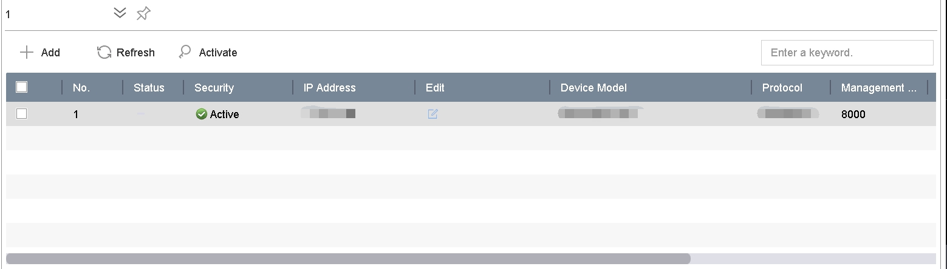The image size is (947, 269).
Task: Sort by the Device Model column header
Action: point(593,88)
